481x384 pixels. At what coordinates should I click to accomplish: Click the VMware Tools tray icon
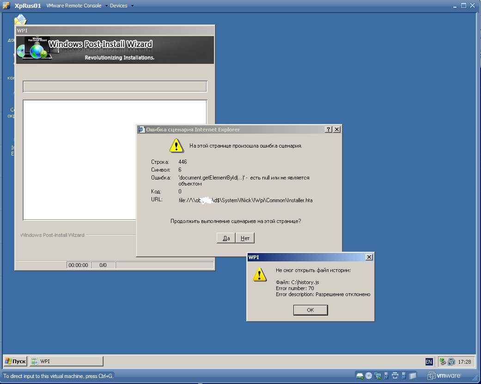pyautogui.click(x=451, y=362)
